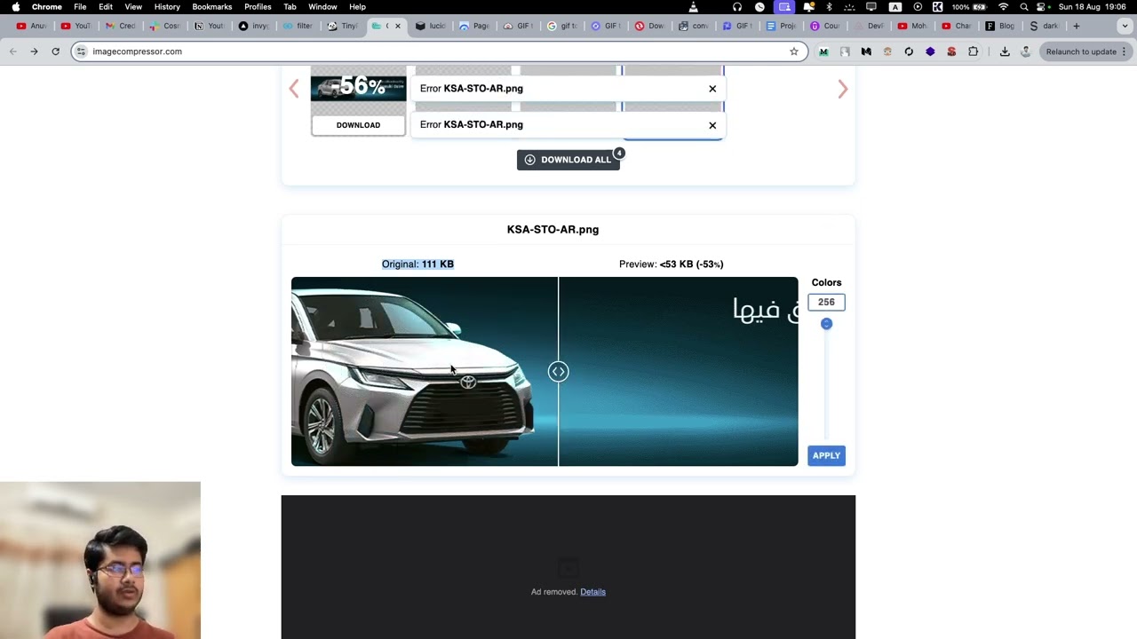Open the Chrome profile avatar
Image resolution: width=1137 pixels, height=639 pixels.
pos(1025,51)
